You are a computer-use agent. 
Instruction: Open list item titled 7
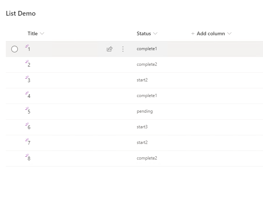tap(29, 143)
